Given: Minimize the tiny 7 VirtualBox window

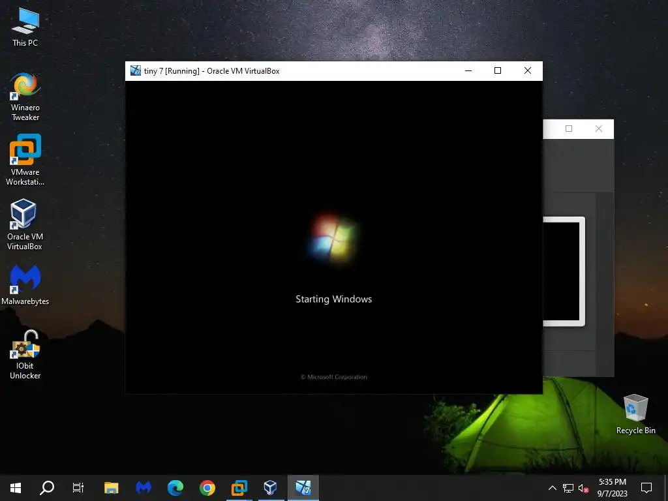Looking at the screenshot, I should coord(468,70).
